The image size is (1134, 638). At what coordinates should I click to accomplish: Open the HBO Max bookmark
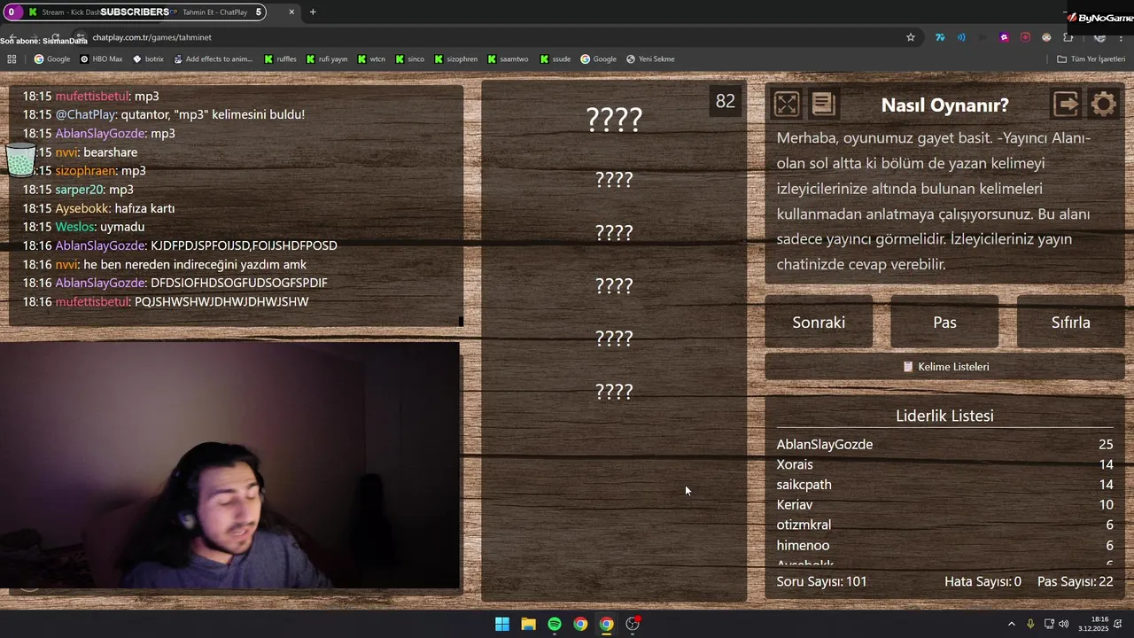(x=101, y=59)
